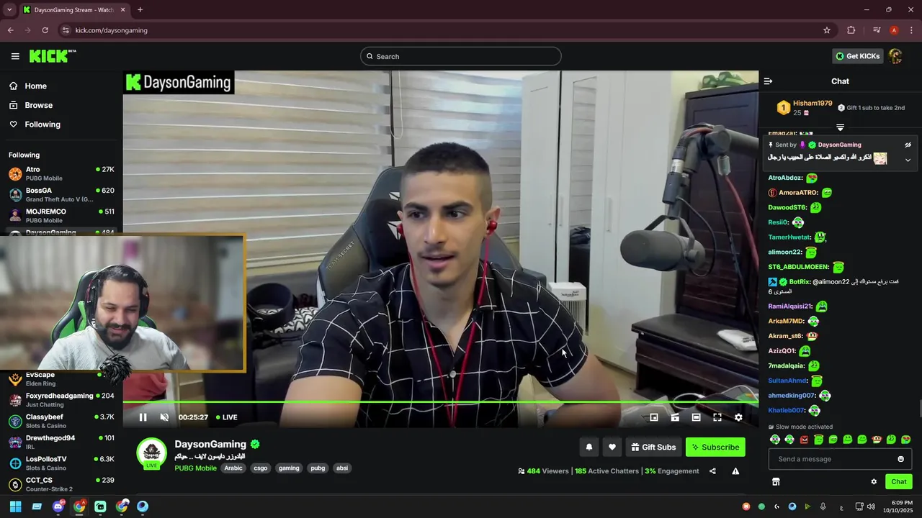This screenshot has width=922, height=518.
Task: Open BotRix username in chat
Action: [800, 282]
